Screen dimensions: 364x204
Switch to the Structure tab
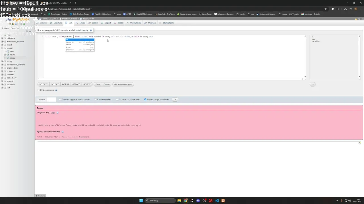tap(56, 23)
